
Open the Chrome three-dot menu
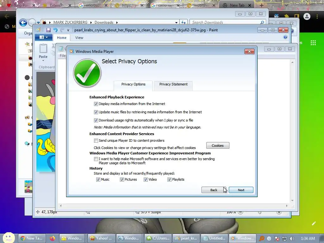317,16
